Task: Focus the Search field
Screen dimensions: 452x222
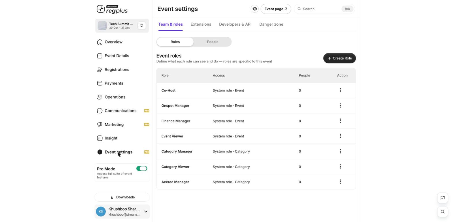Action: click(325, 9)
